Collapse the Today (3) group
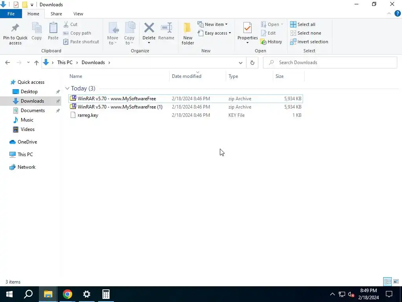 pyautogui.click(x=67, y=88)
